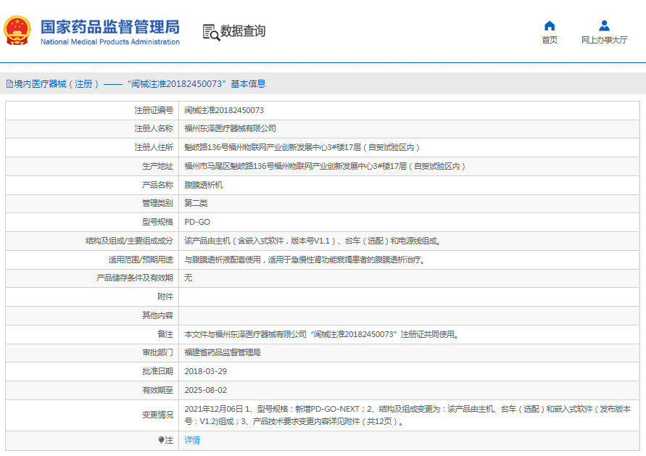
Task: Click the approval date 2018-03-29
Action: tap(206, 370)
